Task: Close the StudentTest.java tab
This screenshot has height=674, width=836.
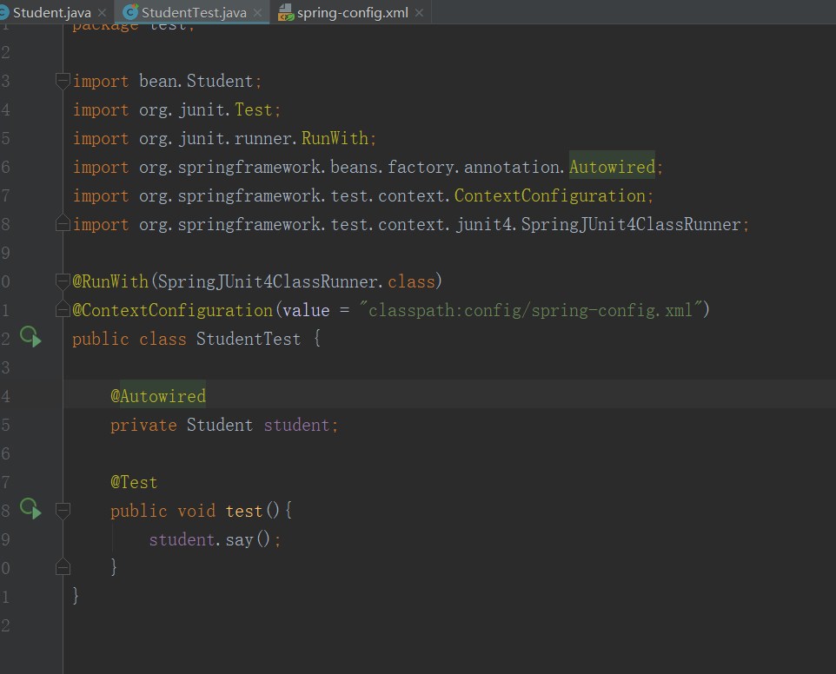Action: point(257,12)
